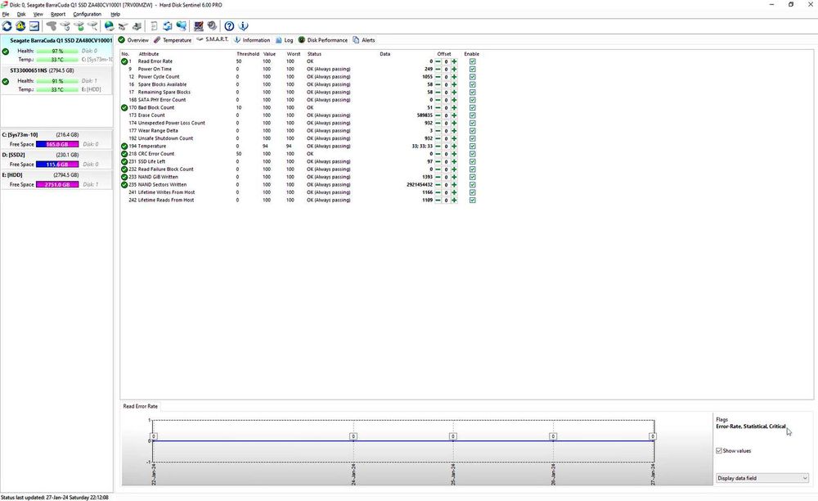This screenshot has height=501, width=818.
Task: Click green health checkmark for ST33000651NS disk
Action: [x=5, y=81]
